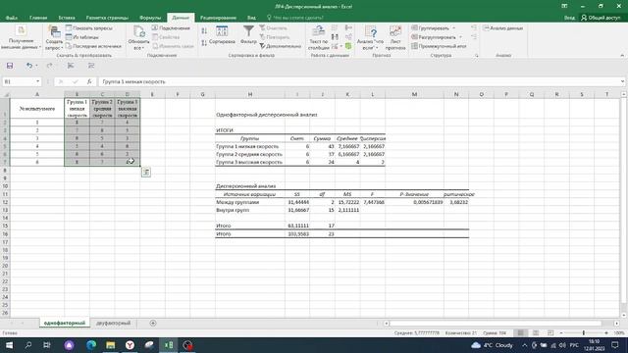This screenshot has height=353, width=628.
Task: Open the Файл tab
Action: coord(12,18)
